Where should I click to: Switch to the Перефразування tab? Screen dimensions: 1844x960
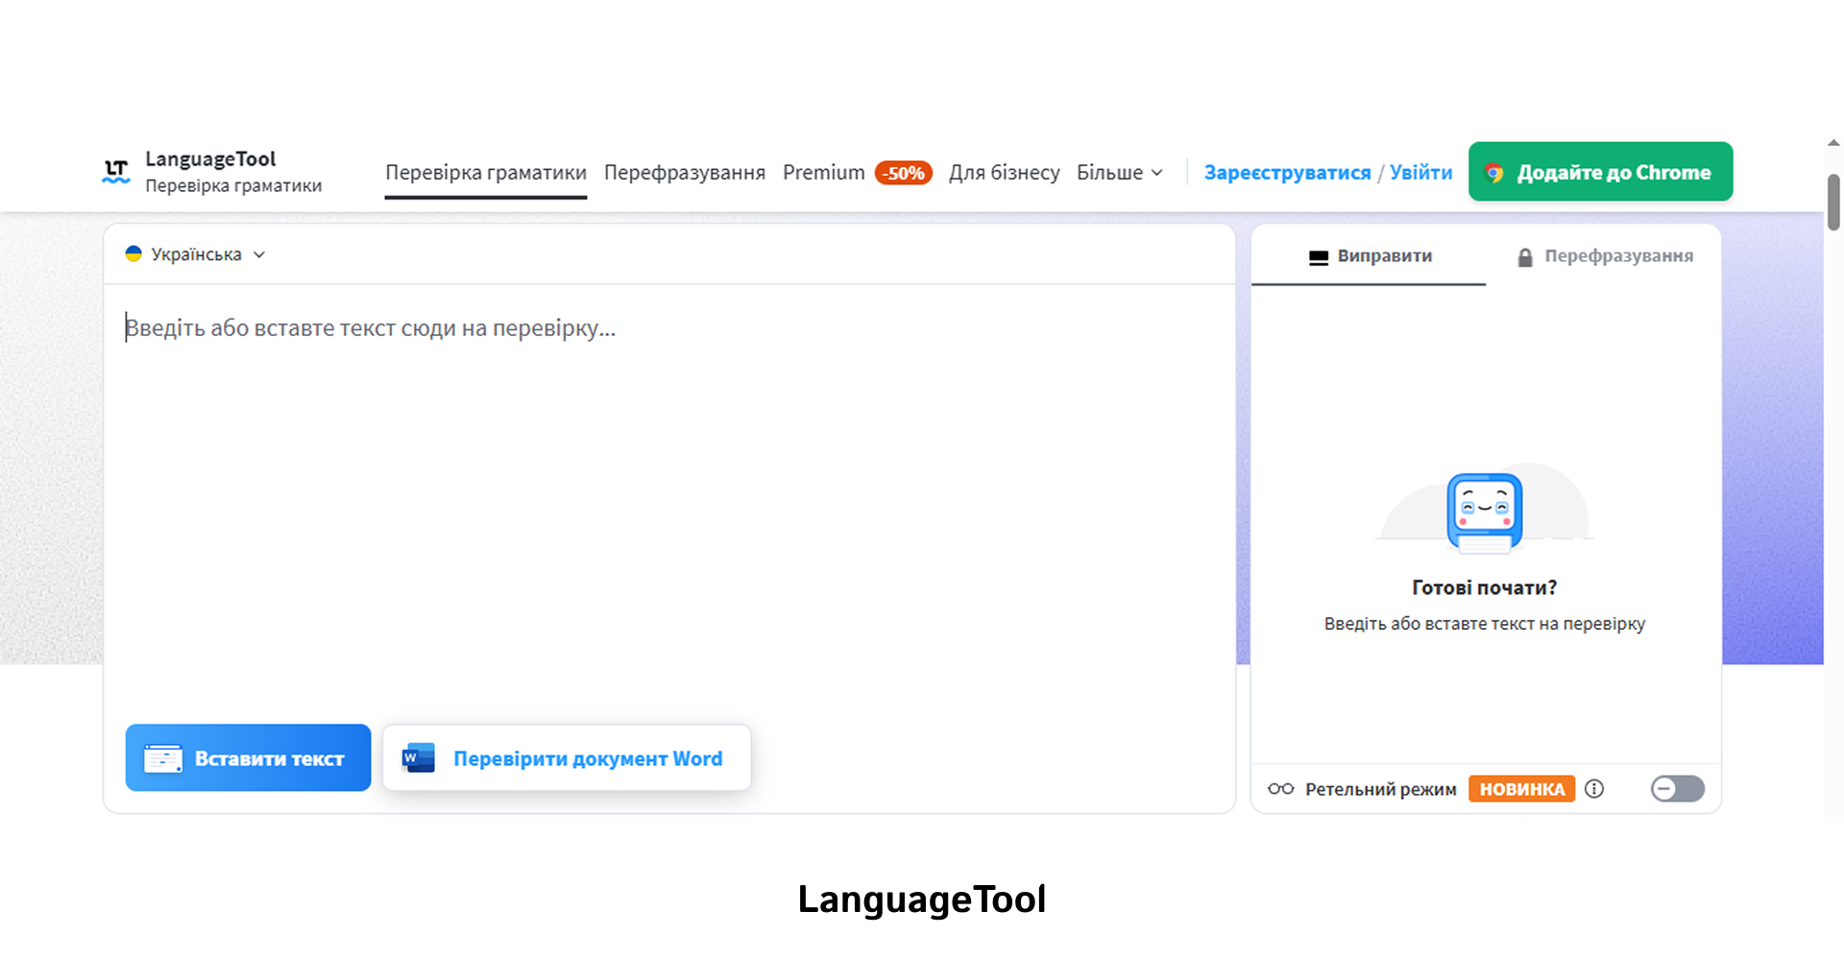pos(1619,256)
